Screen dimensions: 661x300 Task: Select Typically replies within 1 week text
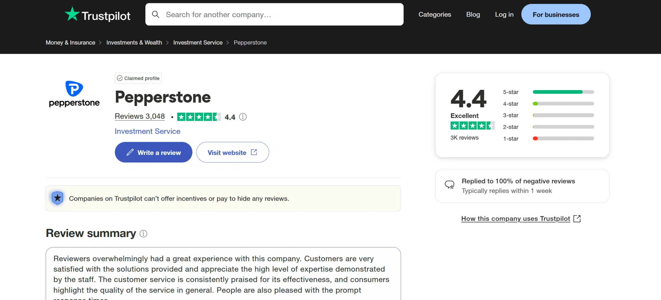pos(507,191)
